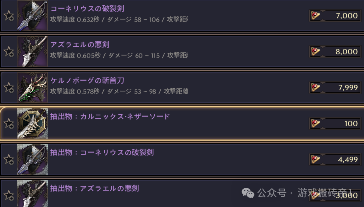
Task: Click the 8,000 price box
Action: pyautogui.click(x=335, y=52)
